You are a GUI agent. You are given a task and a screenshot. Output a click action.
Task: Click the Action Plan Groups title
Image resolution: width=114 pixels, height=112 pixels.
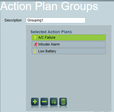click(49, 6)
